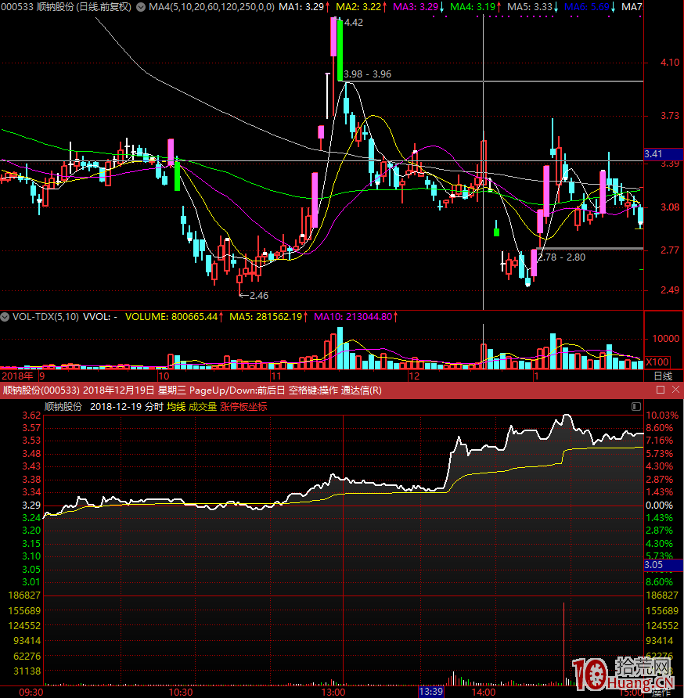This screenshot has width=684, height=698.
Task: Expand the MA4 indicator dropdown arrow
Action: pos(140,7)
